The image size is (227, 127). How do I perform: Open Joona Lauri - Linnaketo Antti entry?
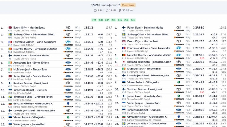point(145,96)
